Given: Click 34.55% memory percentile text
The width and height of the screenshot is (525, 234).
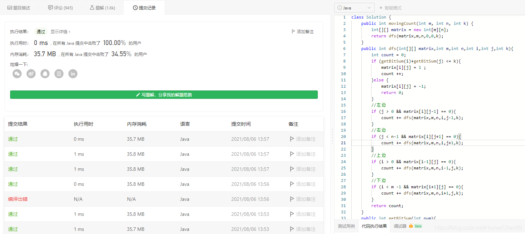Looking at the screenshot, I should pyautogui.click(x=121, y=54).
